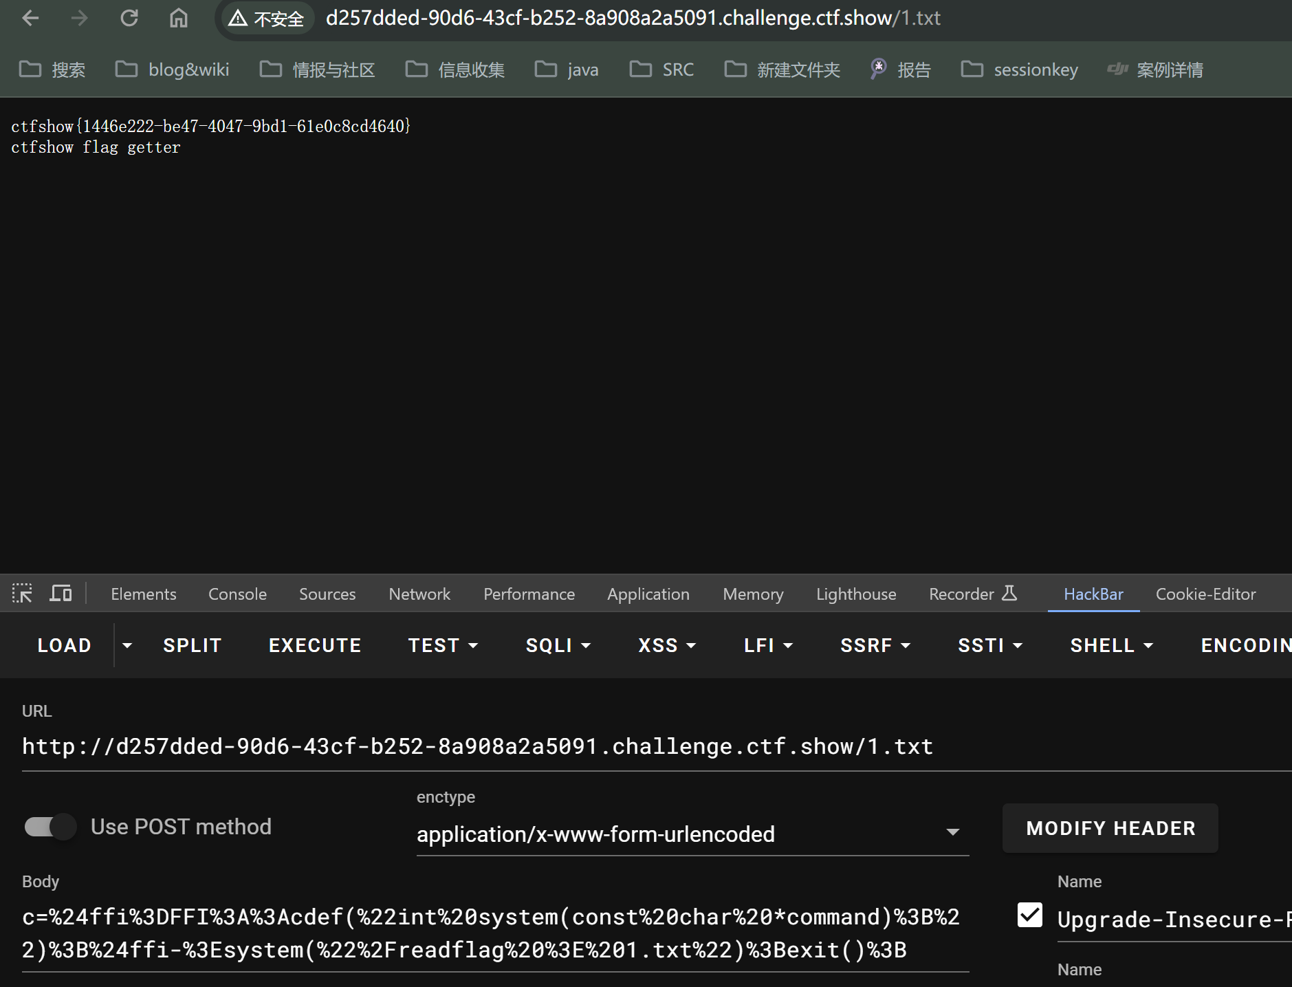1292x987 pixels.
Task: Switch to the Console tab
Action: pyautogui.click(x=237, y=594)
